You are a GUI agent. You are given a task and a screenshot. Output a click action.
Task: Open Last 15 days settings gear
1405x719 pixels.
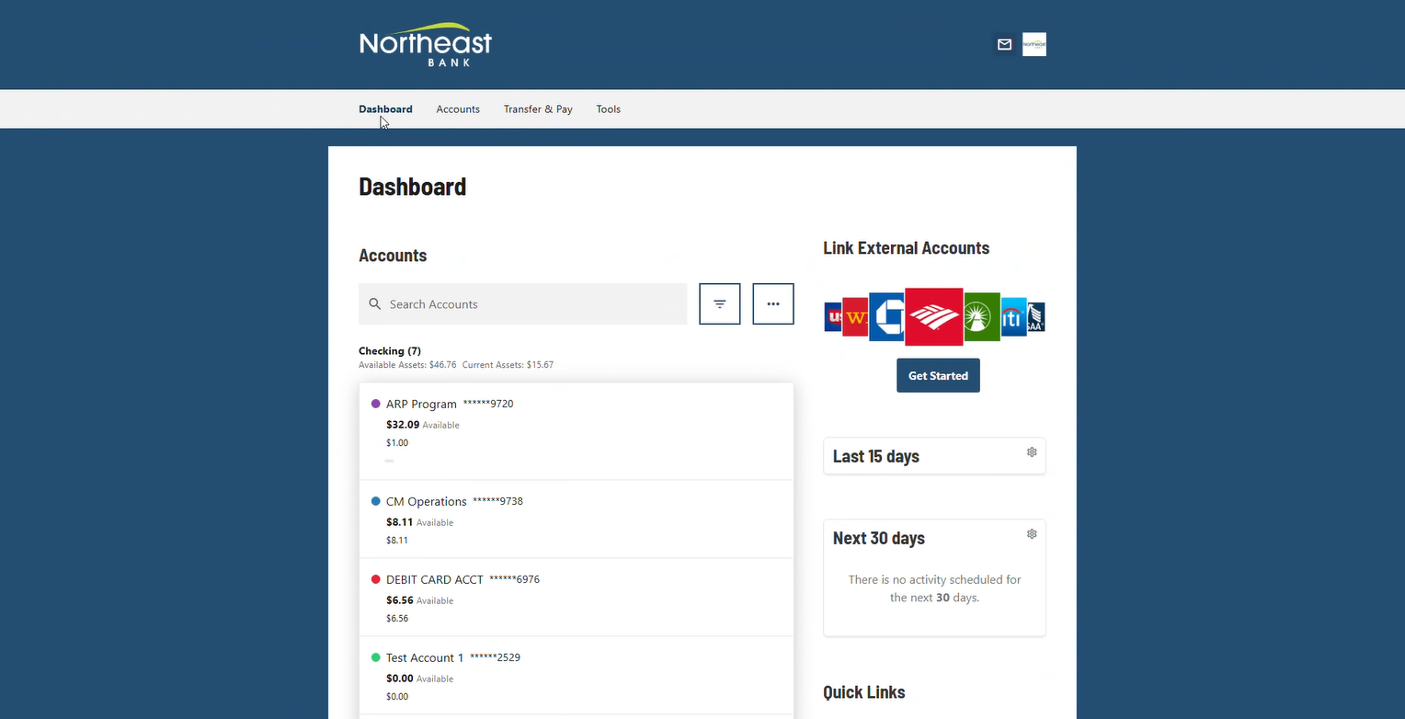[x=1032, y=451]
